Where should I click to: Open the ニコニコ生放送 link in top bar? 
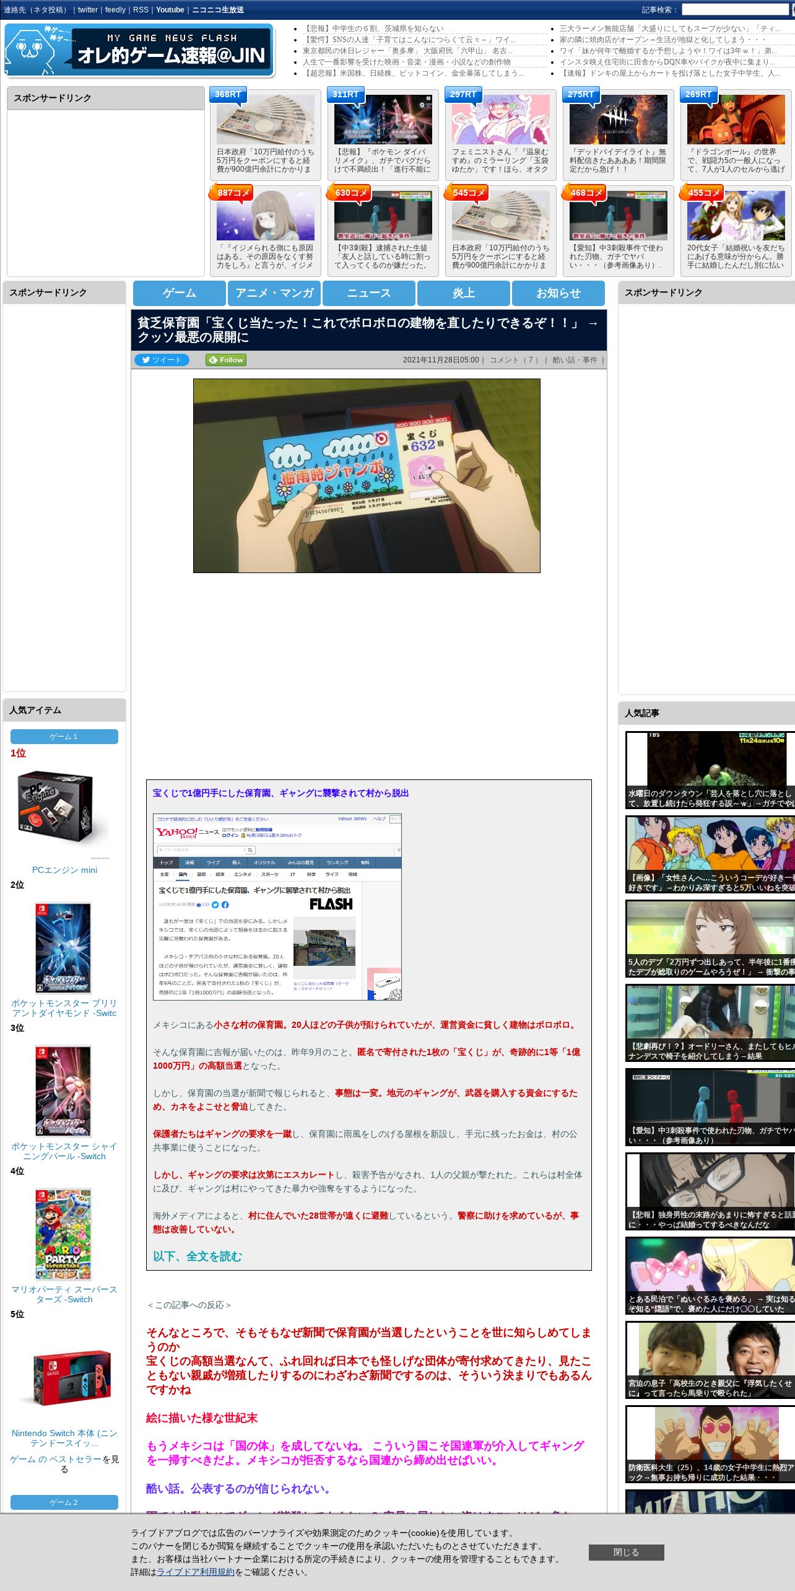[x=218, y=10]
